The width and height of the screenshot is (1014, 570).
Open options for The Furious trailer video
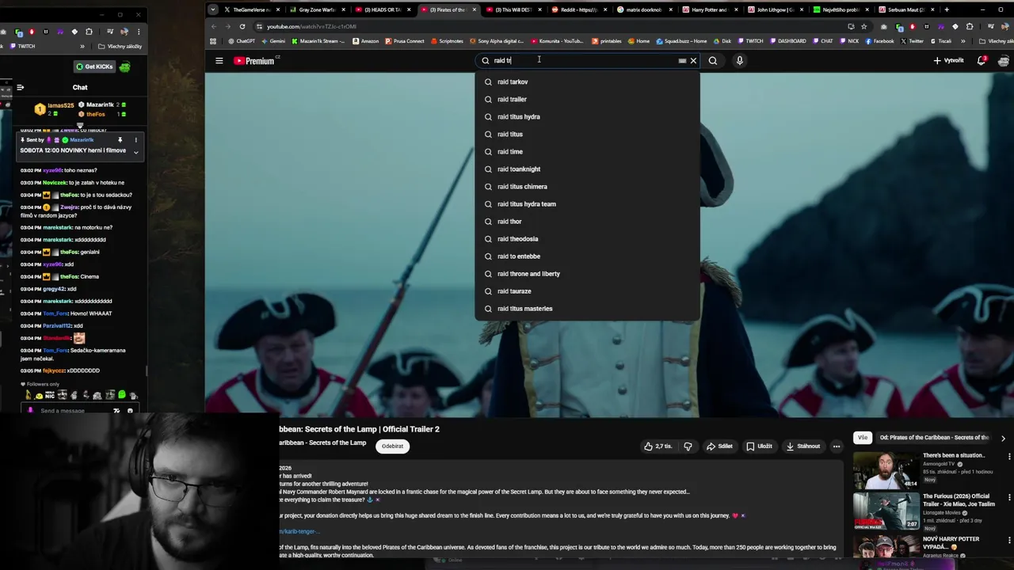tap(1008, 498)
